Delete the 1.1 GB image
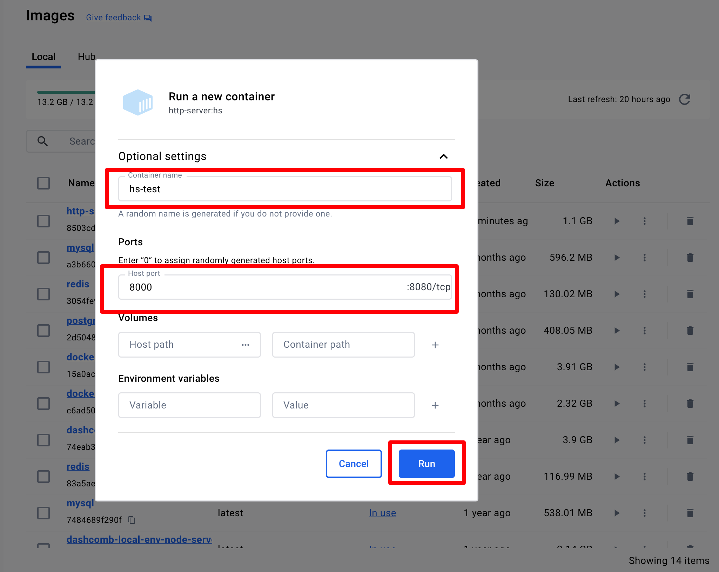The height and width of the screenshot is (572, 719). click(690, 221)
